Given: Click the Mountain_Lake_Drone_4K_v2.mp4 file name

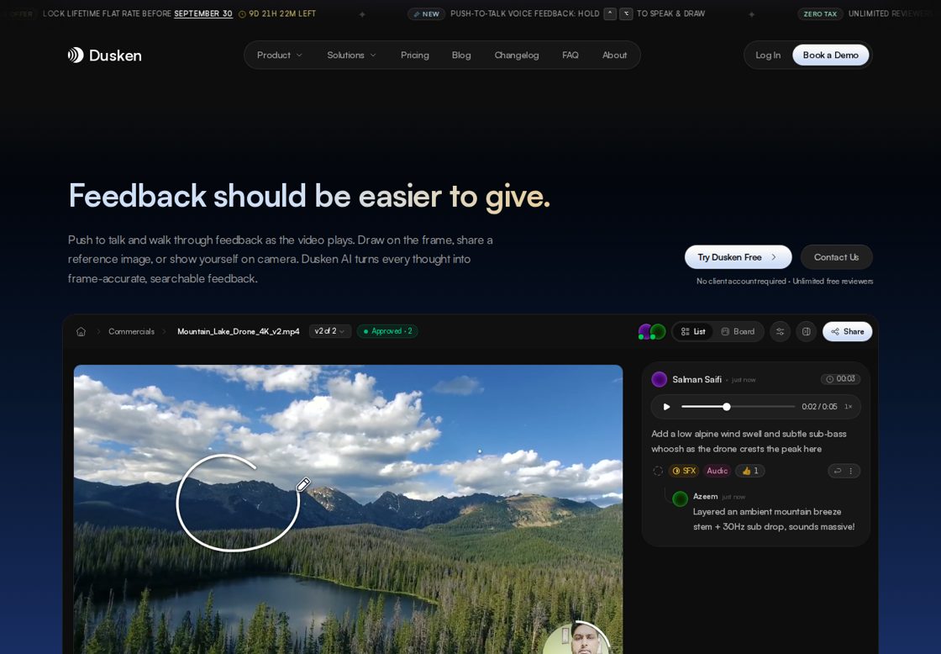Looking at the screenshot, I should pos(239,331).
